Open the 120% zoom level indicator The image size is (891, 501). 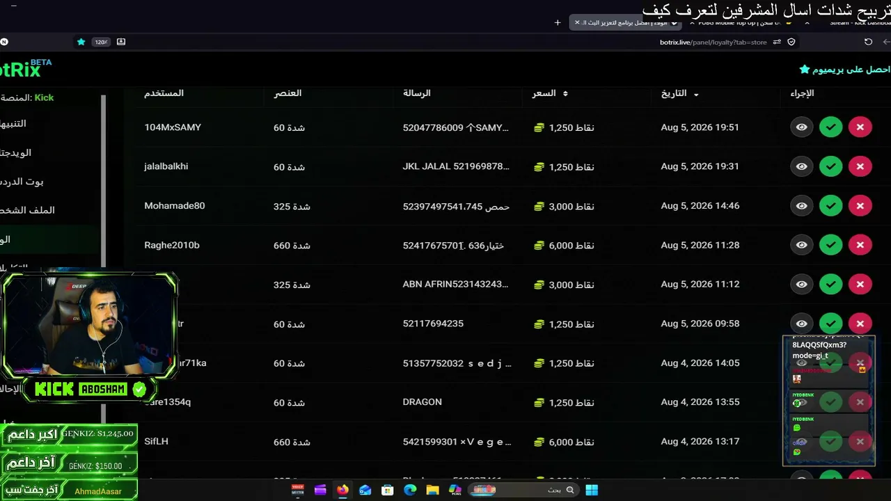tap(102, 42)
